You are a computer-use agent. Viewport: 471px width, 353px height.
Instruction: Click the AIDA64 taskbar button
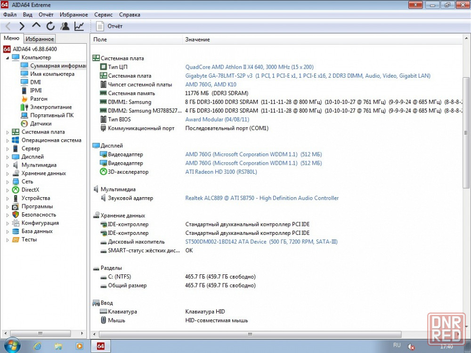click(x=101, y=346)
